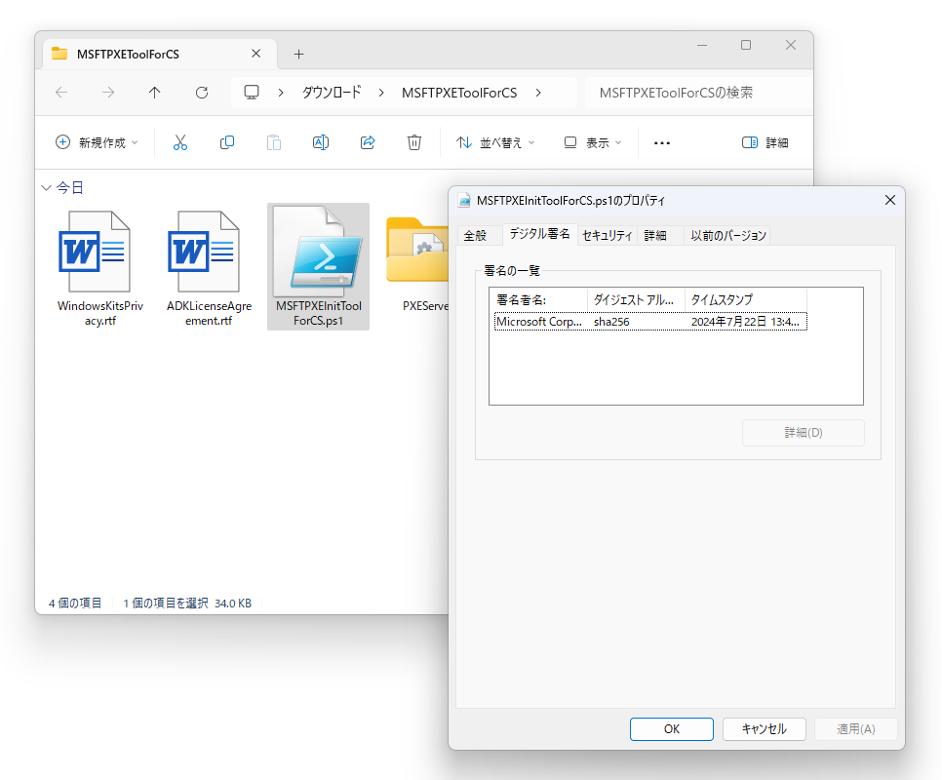This screenshot has width=942, height=780.
Task: Switch to the セキュリティ tab
Action: [607, 234]
